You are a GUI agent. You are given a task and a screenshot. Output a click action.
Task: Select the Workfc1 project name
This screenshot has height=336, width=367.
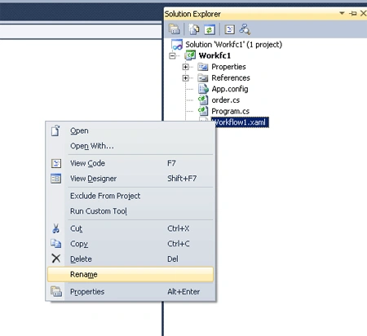[214, 55]
